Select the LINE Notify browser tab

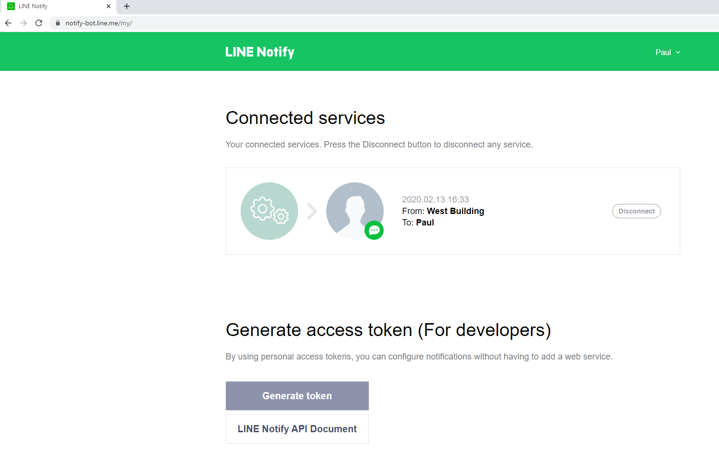58,6
